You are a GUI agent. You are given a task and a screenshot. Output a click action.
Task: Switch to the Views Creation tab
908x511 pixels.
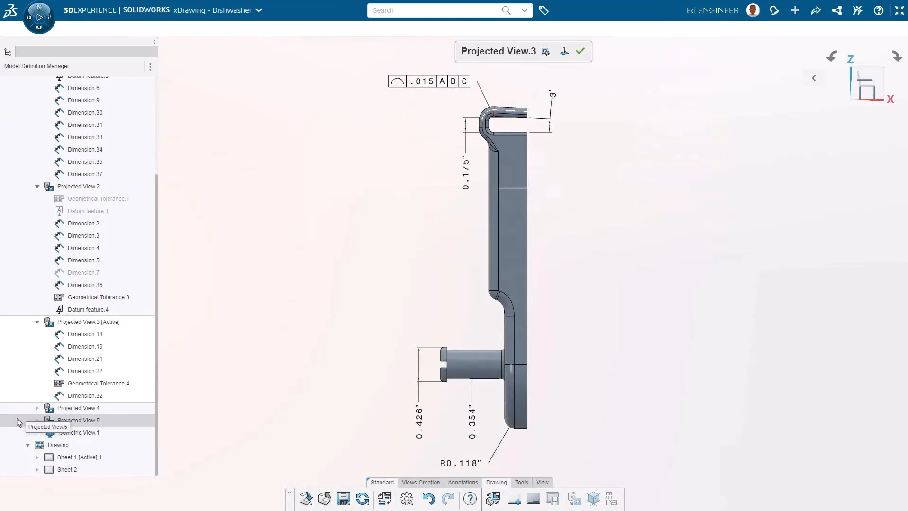[420, 483]
